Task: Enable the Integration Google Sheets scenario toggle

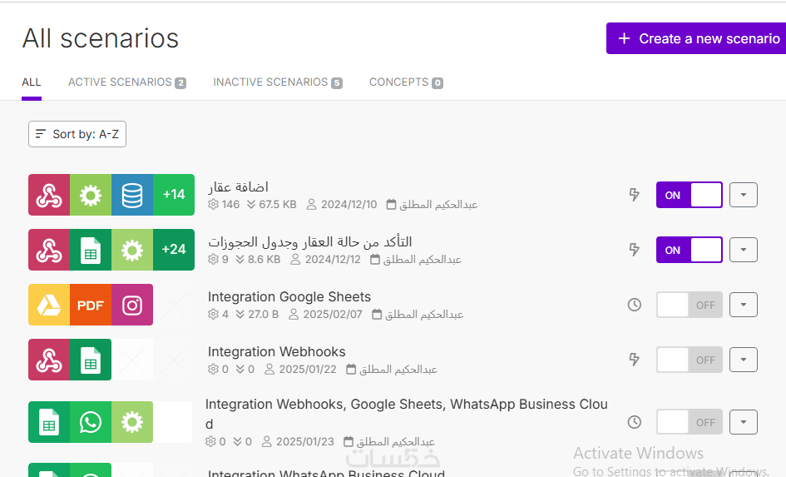Action: click(689, 305)
